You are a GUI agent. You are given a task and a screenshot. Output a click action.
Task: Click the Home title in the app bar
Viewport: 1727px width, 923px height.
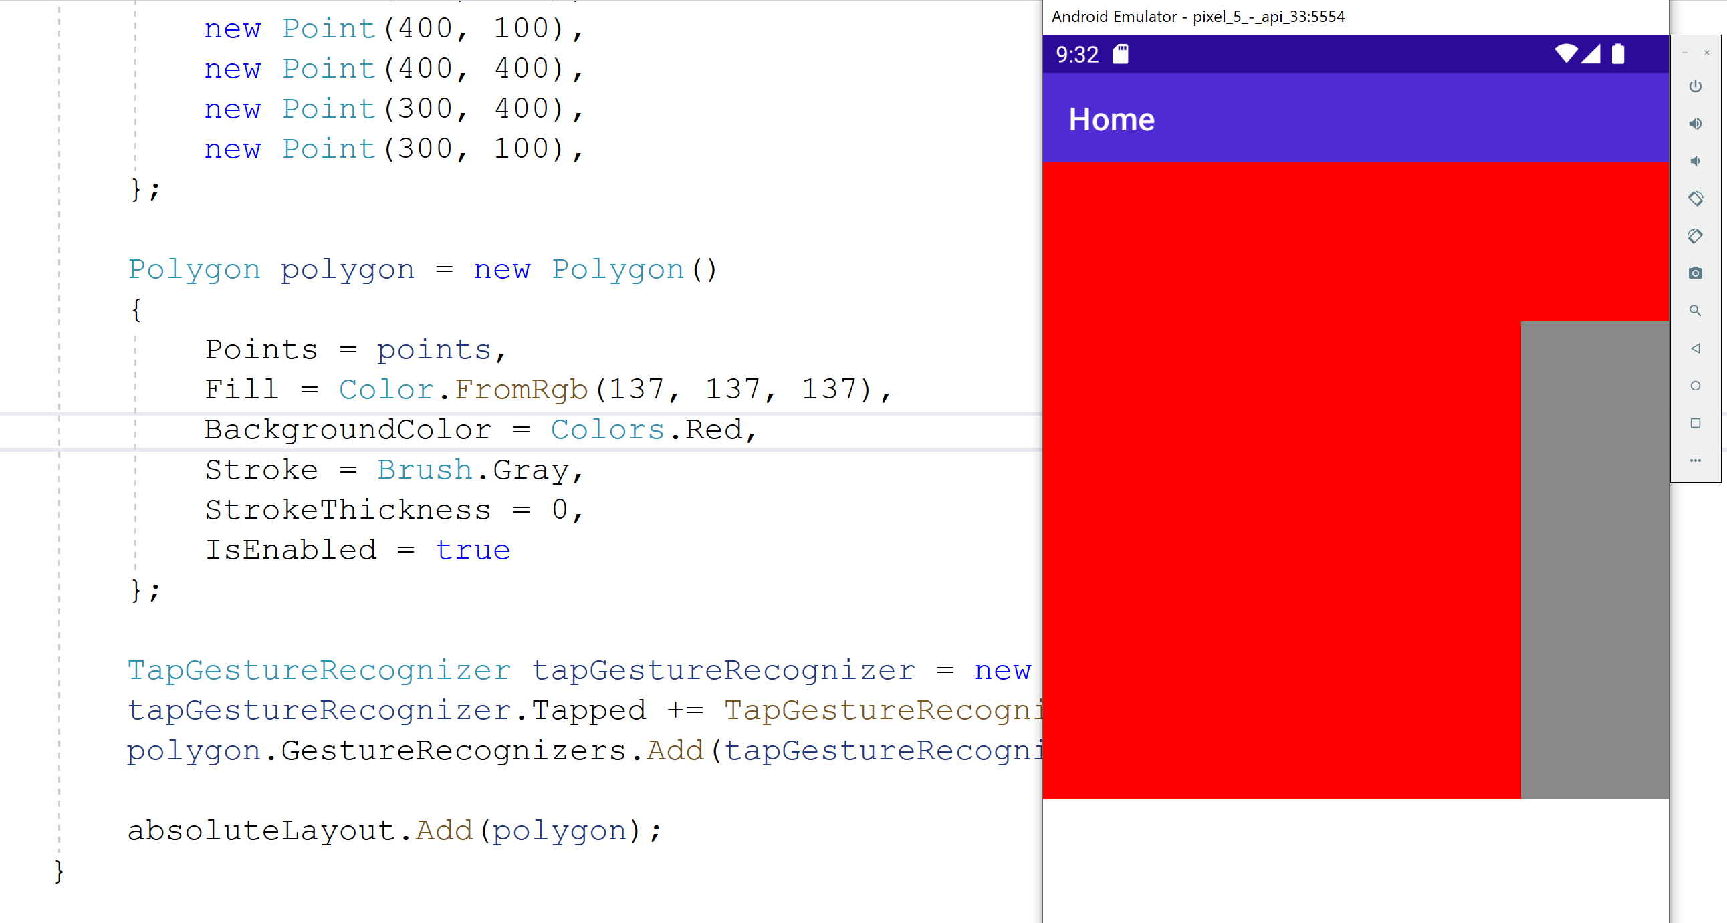[1111, 120]
